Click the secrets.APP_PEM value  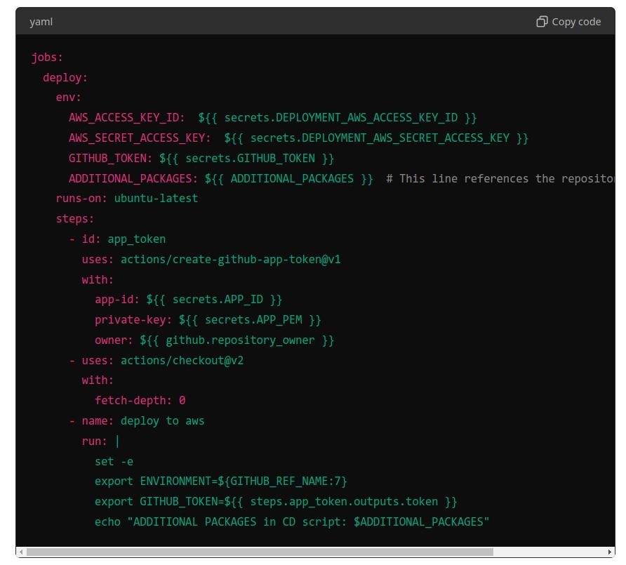(x=253, y=320)
